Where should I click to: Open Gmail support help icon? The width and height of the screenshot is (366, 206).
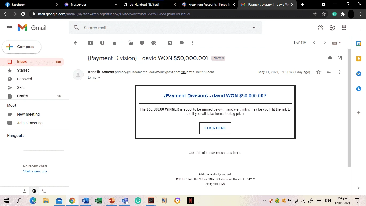coord(320,28)
